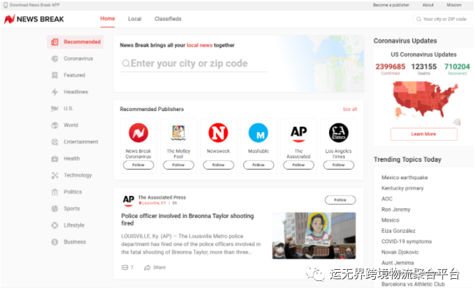Click the 710204 Recovered count
The height and width of the screenshot is (295, 475).
457,68
